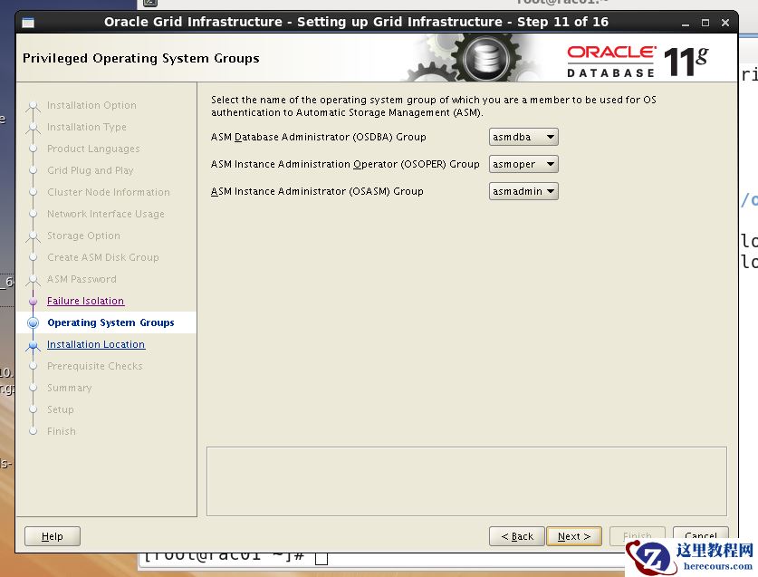Go to Installation Location step
This screenshot has width=758, height=577.
click(x=96, y=344)
